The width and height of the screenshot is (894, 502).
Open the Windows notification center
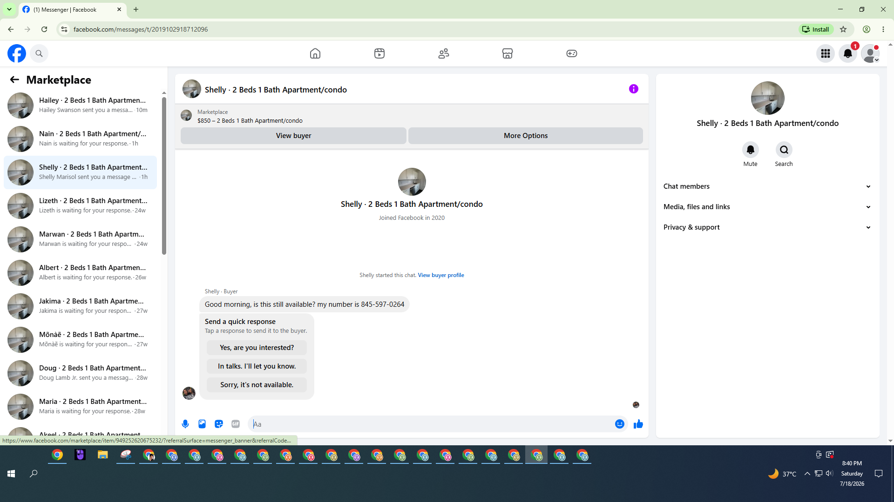pos(879,474)
